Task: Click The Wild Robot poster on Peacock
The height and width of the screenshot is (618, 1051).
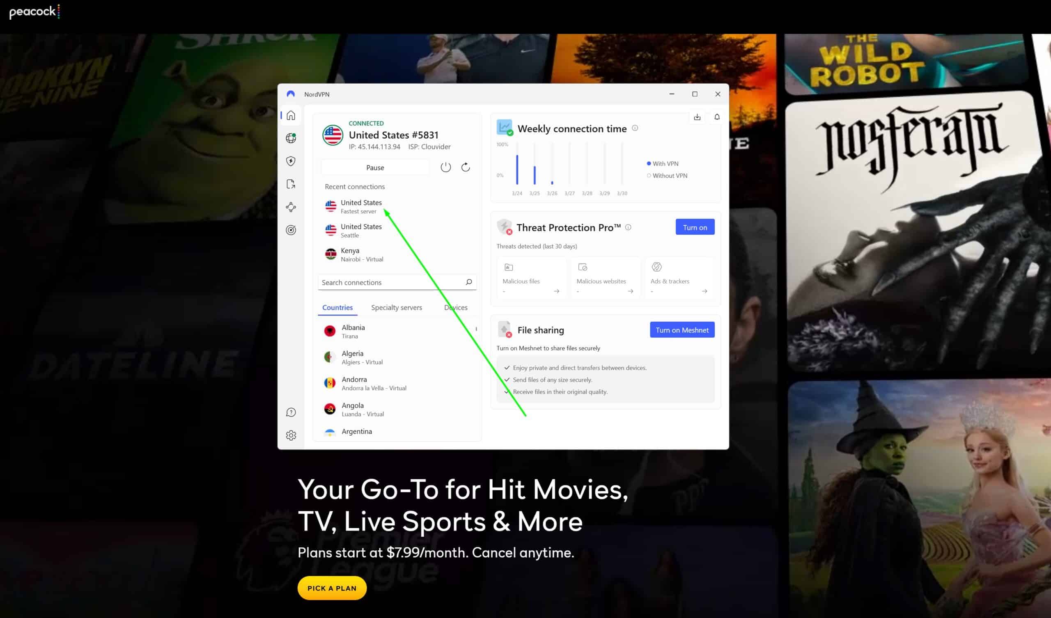Action: [x=905, y=63]
